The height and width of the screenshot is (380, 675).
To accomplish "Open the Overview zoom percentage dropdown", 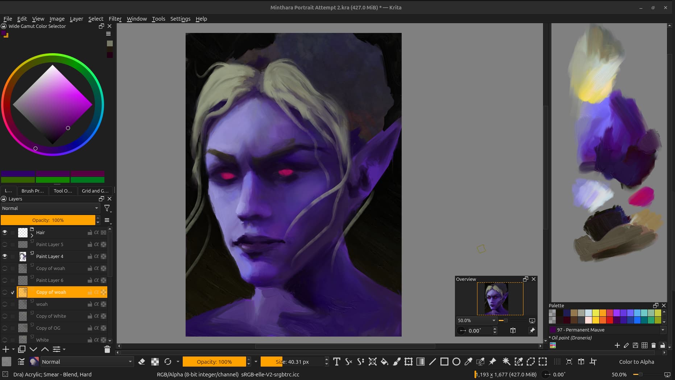I will click(493, 320).
